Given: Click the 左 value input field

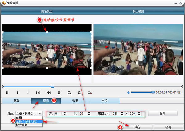Looking at the screenshot, I should pos(58,114).
